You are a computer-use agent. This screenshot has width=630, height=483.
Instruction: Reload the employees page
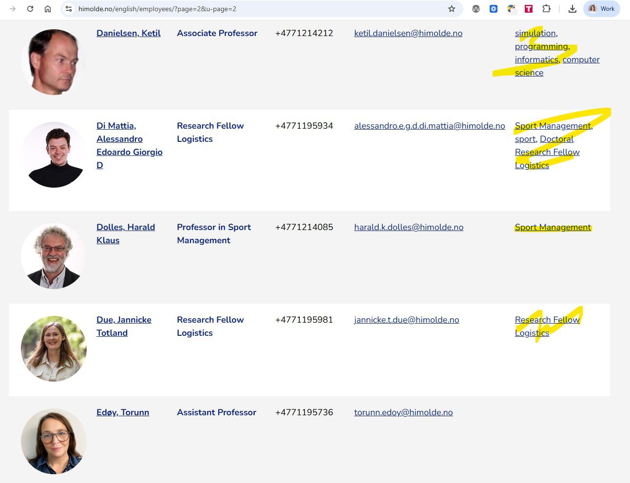(x=30, y=9)
